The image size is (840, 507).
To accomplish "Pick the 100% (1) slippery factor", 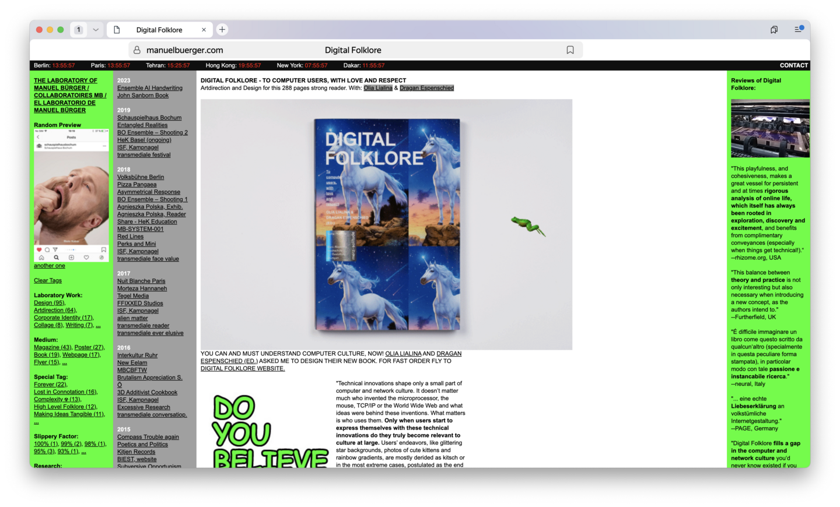I will [46, 444].
